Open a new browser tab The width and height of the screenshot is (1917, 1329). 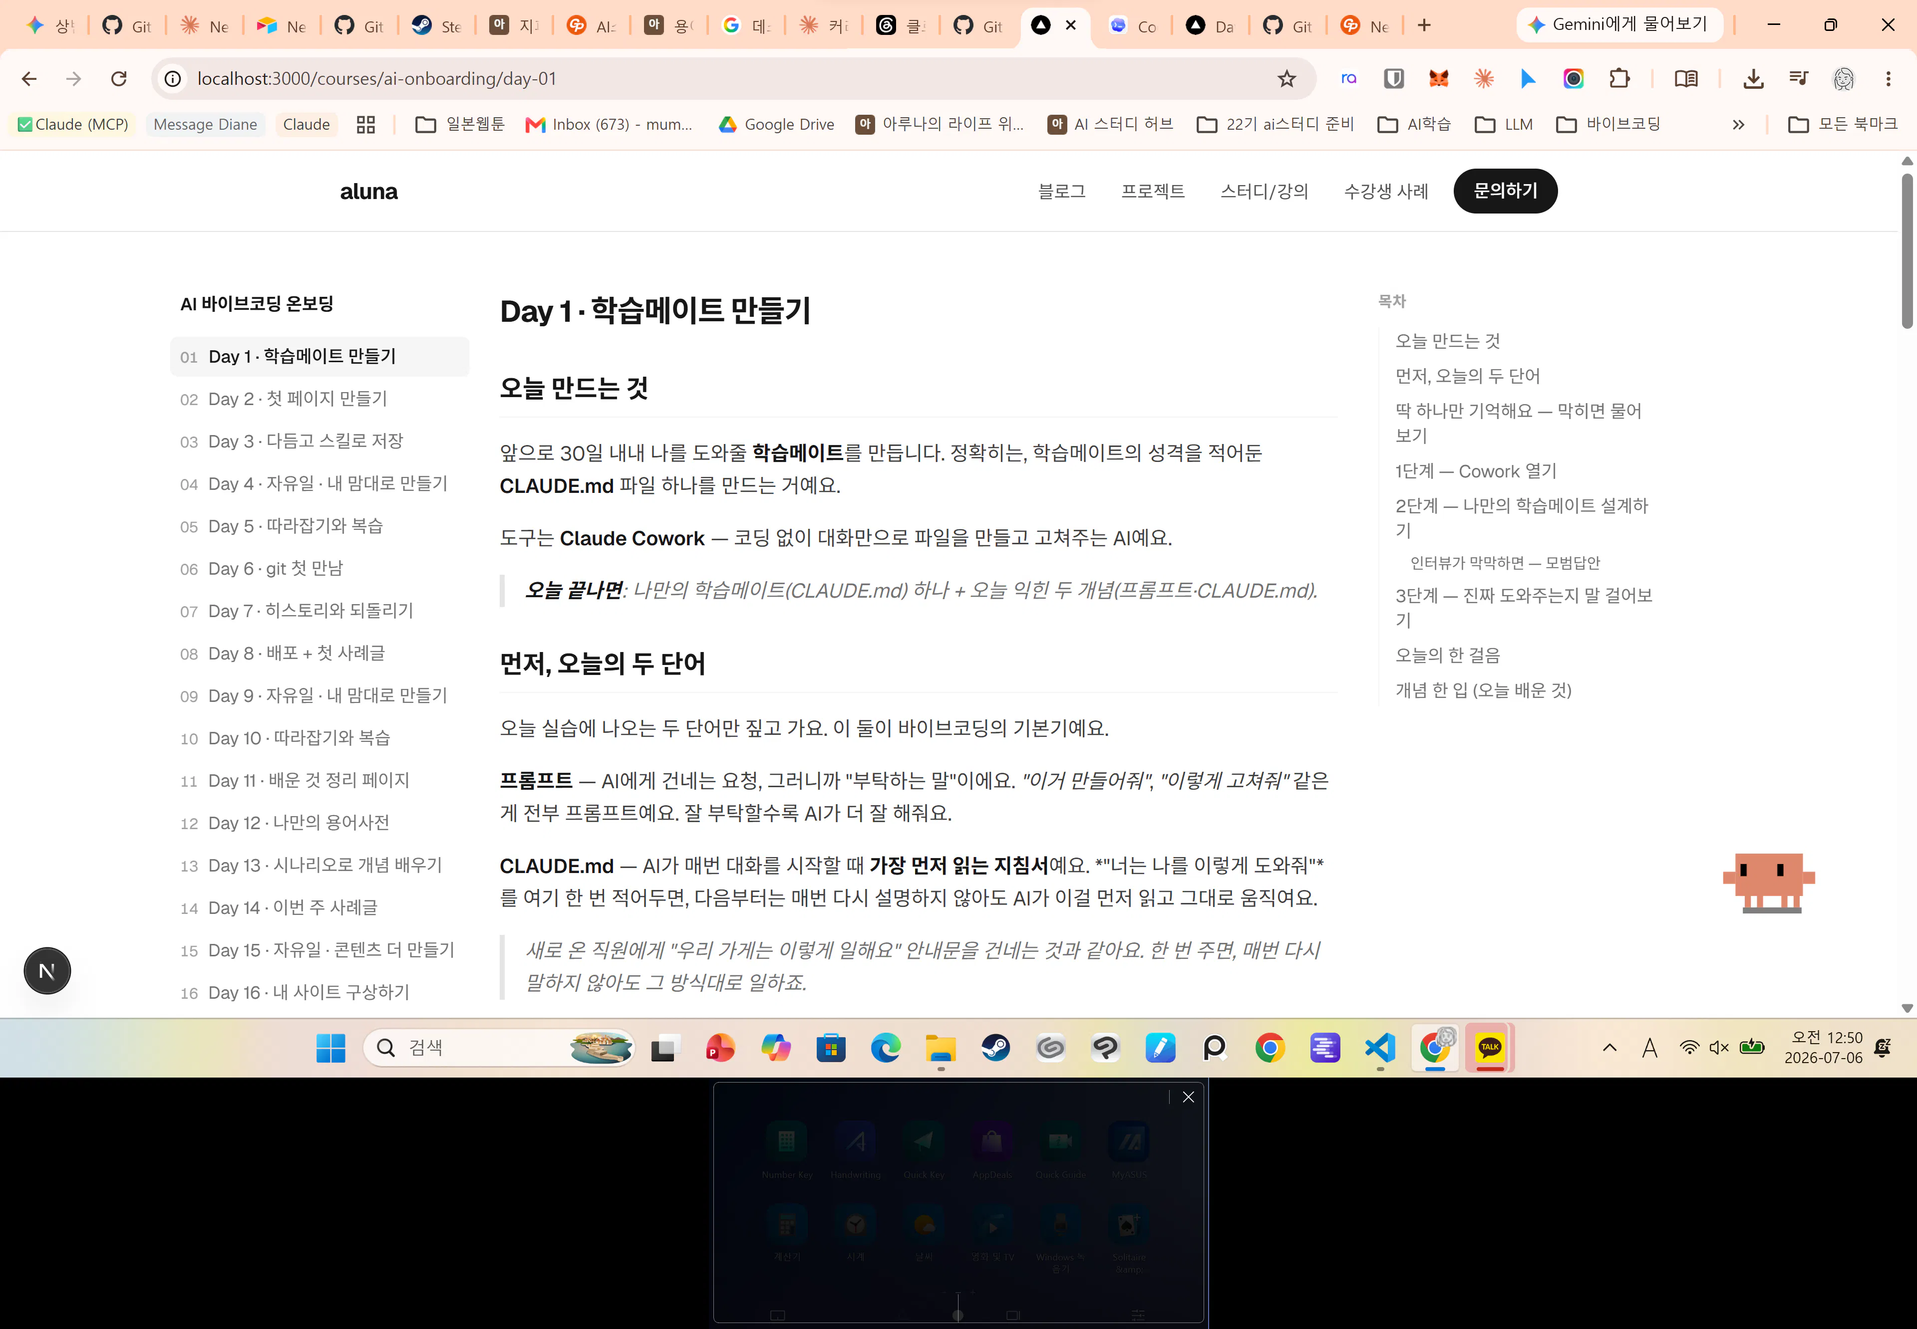tap(1424, 26)
